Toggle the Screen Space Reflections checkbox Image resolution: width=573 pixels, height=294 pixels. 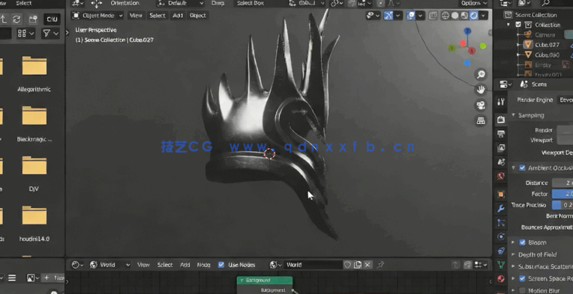coord(522,279)
